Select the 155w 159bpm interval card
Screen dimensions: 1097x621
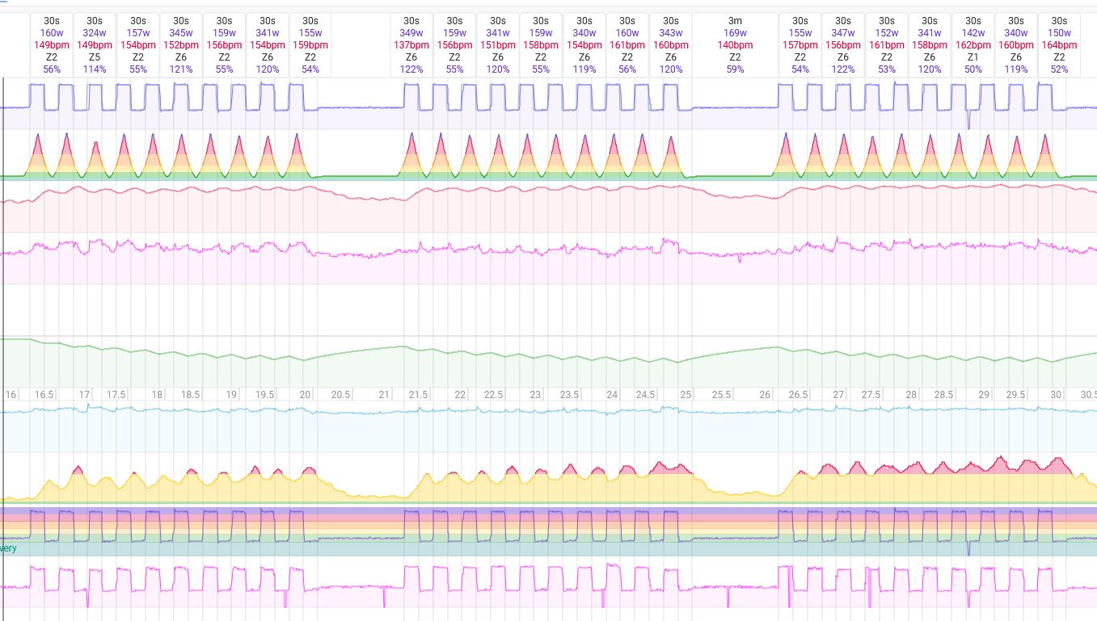pos(310,44)
